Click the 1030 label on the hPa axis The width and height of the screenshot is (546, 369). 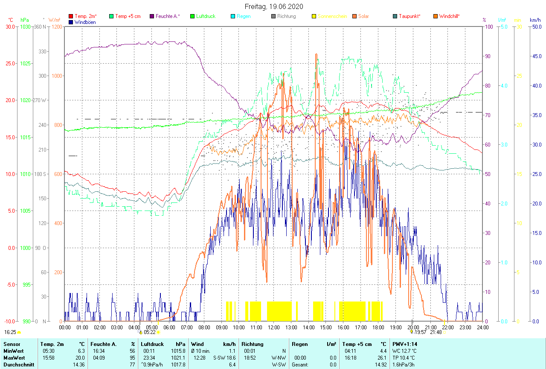pyautogui.click(x=25, y=26)
